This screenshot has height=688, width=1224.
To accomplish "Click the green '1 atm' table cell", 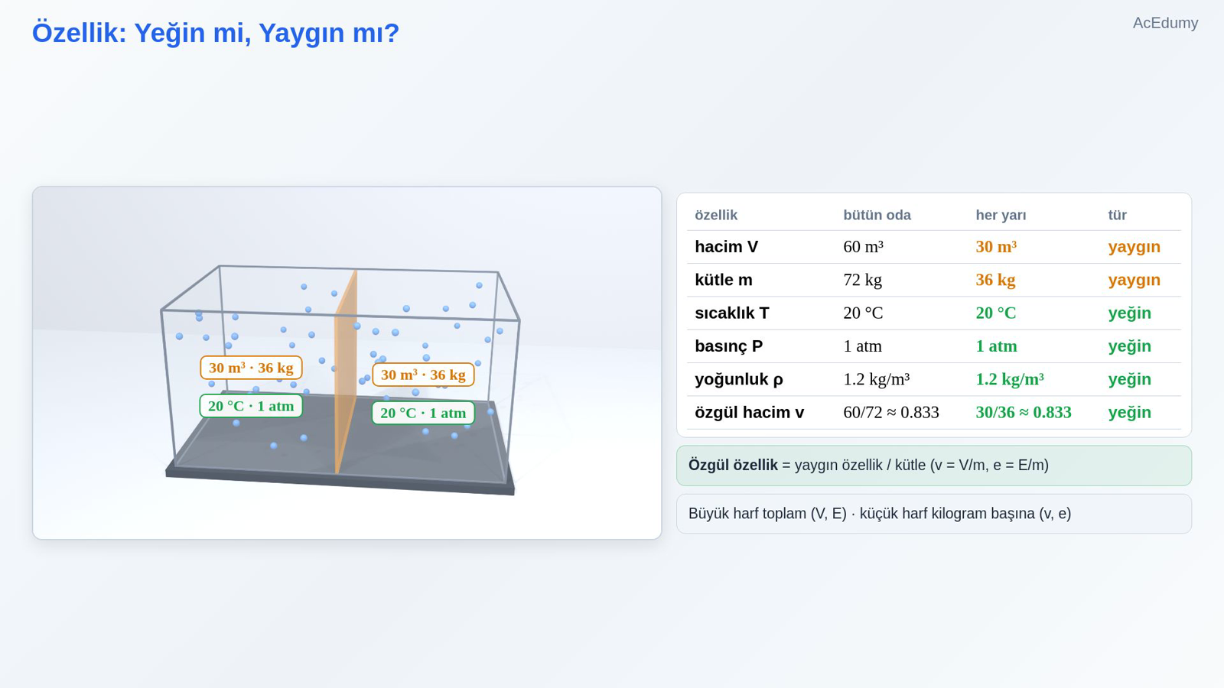I will 996,346.
